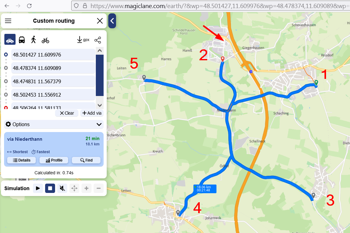Select bicycle routing mode
The image size is (350, 233).
45,40
